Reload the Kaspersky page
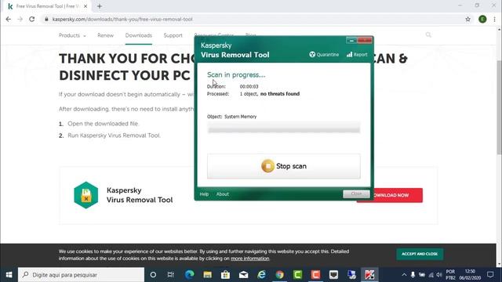 (31, 19)
